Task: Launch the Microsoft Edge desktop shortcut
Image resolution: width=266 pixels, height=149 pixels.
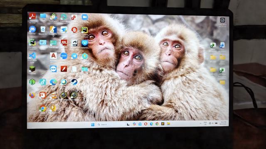Action: click(x=53, y=82)
